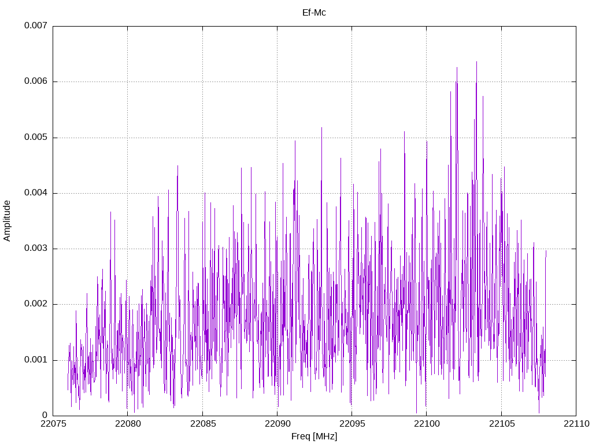Click the 22100 x-axis tick label
This screenshot has height=444, width=592.
(x=427, y=424)
